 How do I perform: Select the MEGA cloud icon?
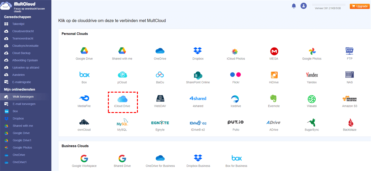274,51
